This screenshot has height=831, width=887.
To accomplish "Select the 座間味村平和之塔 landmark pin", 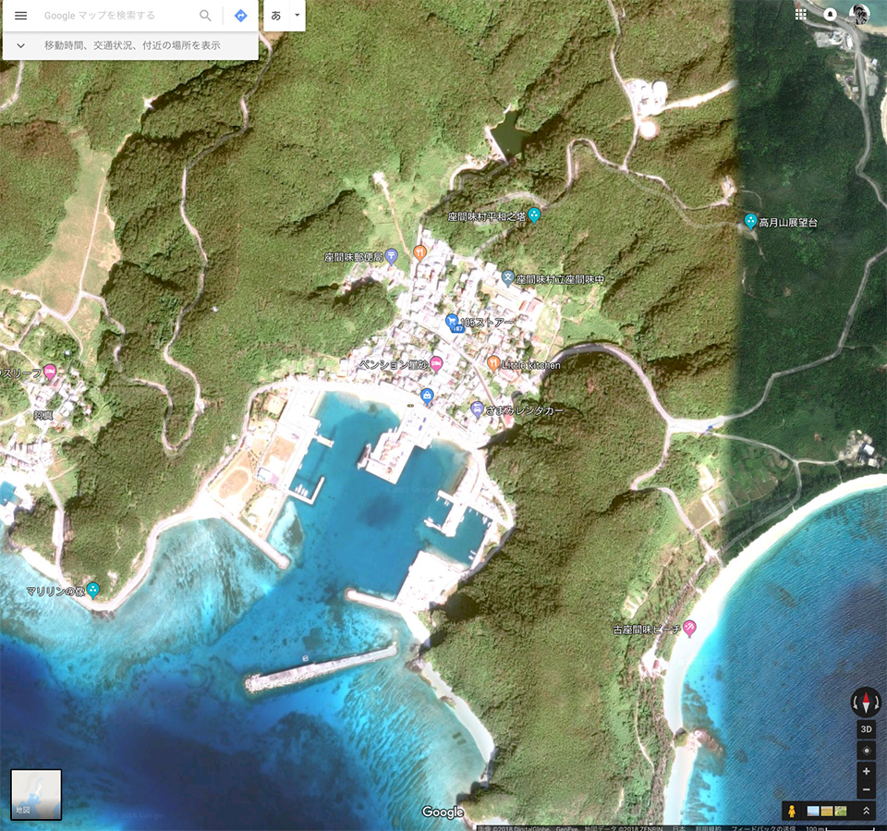I will 534,215.
